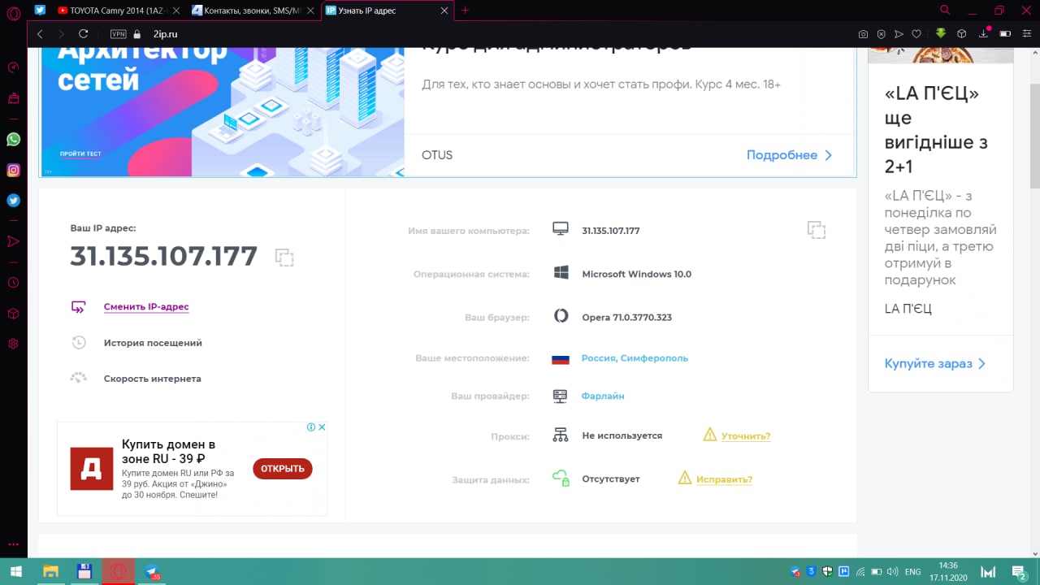Go back to previous page
Image resolution: width=1040 pixels, height=585 pixels.
point(40,34)
